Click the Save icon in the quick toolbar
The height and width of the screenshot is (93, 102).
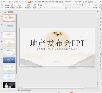point(10,2)
